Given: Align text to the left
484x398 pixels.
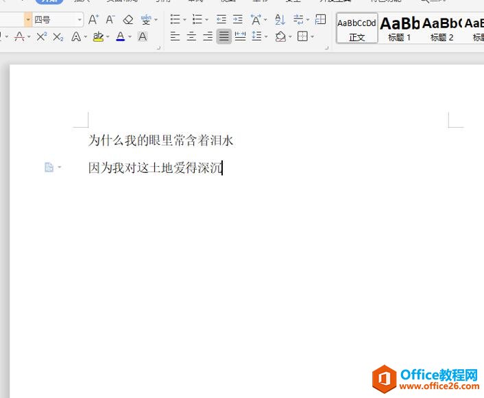Looking at the screenshot, I should pos(176,36).
